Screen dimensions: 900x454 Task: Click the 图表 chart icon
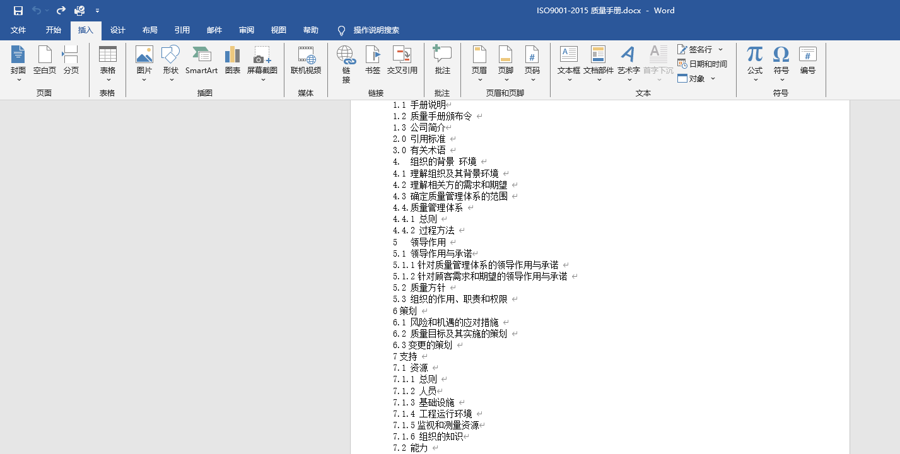tap(233, 61)
